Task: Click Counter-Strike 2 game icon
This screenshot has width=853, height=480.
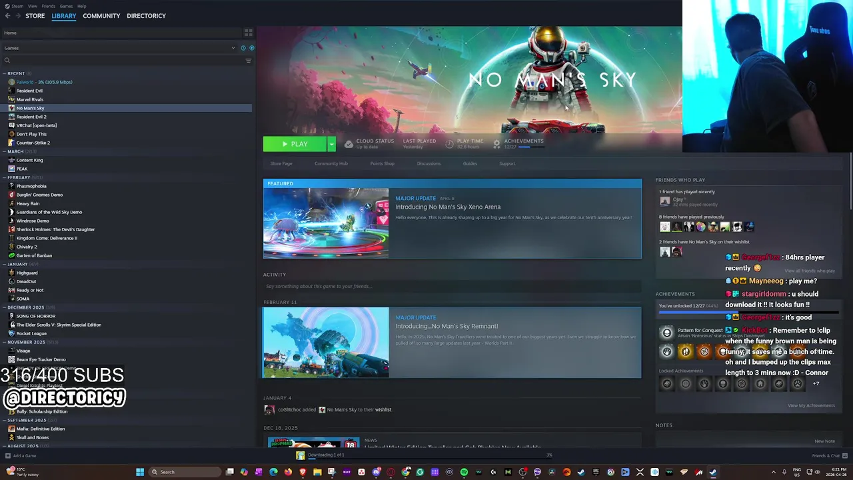Action: [x=11, y=143]
